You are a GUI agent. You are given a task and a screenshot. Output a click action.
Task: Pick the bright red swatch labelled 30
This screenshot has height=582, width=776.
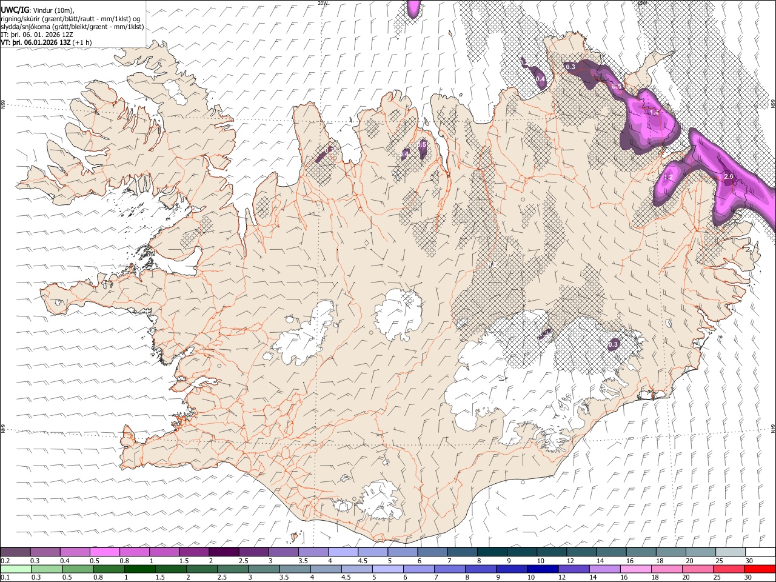coord(760,569)
